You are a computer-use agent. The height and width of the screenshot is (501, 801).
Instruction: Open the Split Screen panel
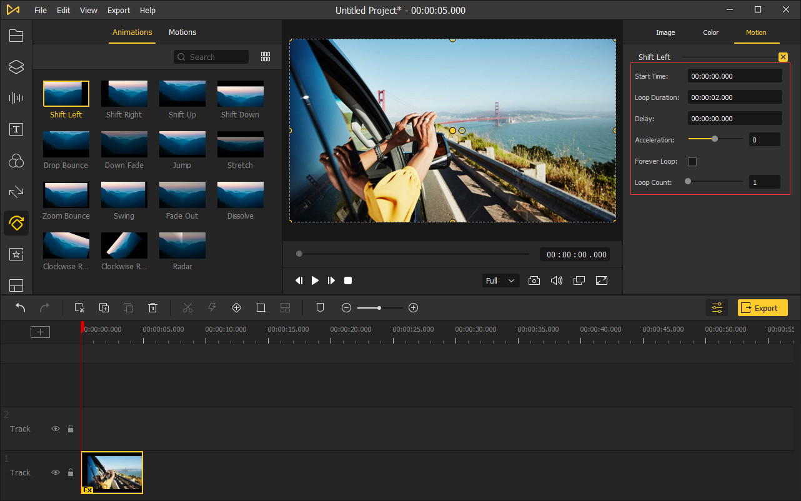(x=16, y=285)
